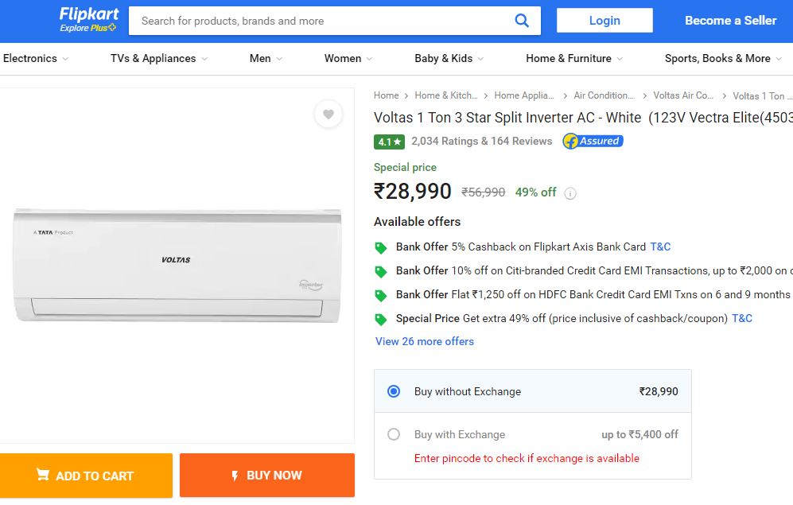Image resolution: width=793 pixels, height=505 pixels.
Task: Click the Explore Plus icon under the logo
Action: [111, 26]
